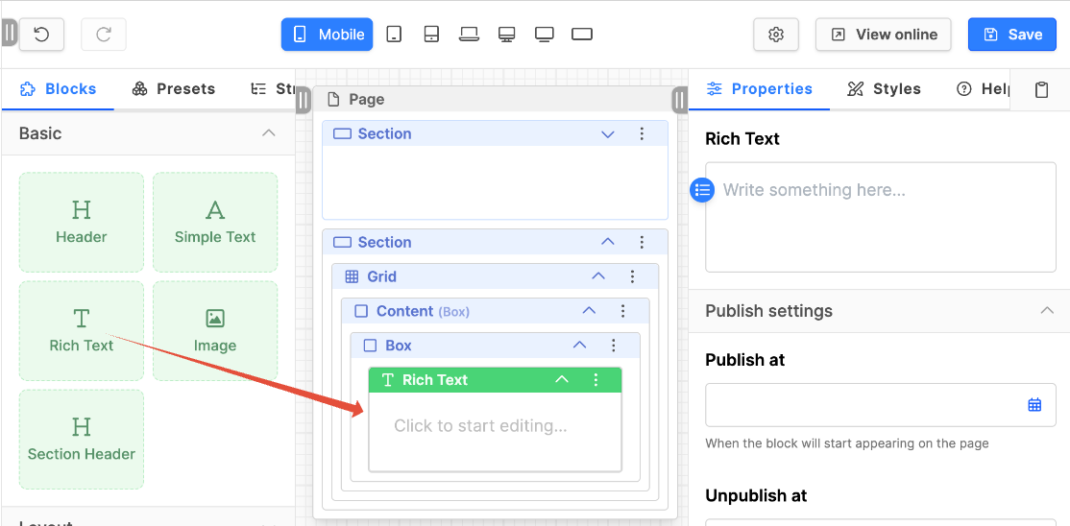Click the clipboard icon in right panel
This screenshot has width=1070, height=526.
click(1041, 89)
